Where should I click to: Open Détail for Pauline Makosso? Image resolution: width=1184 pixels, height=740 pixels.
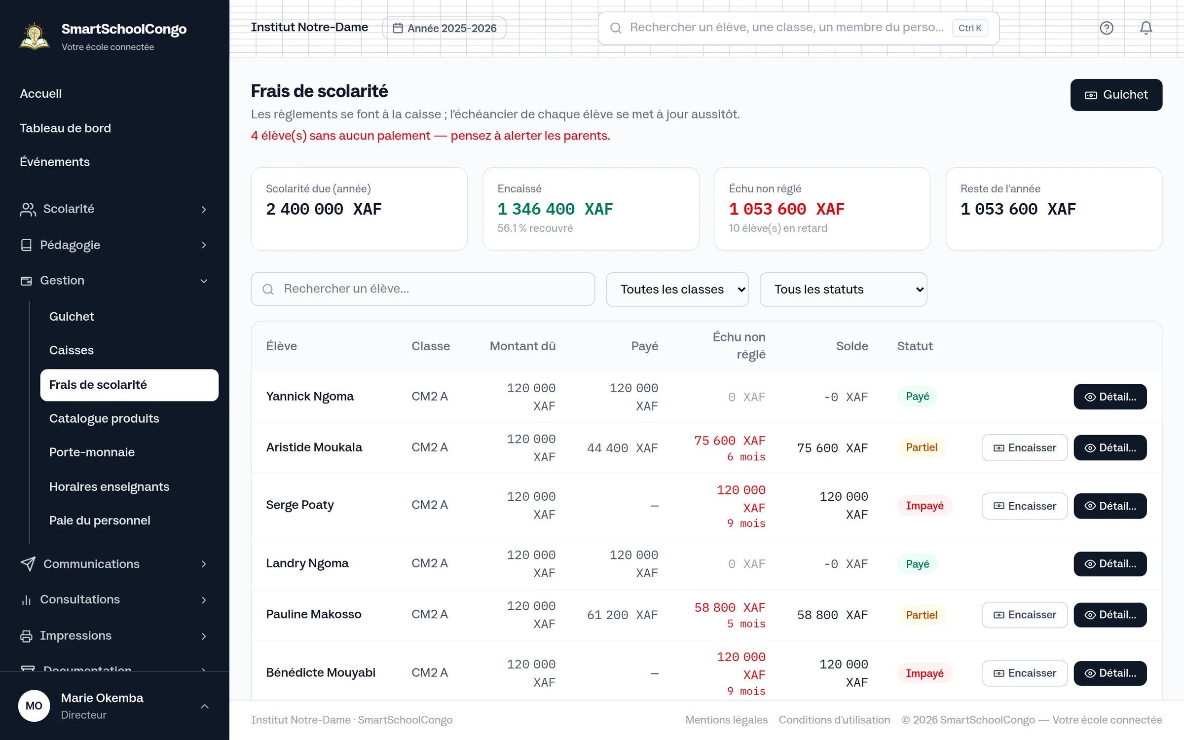coord(1110,615)
